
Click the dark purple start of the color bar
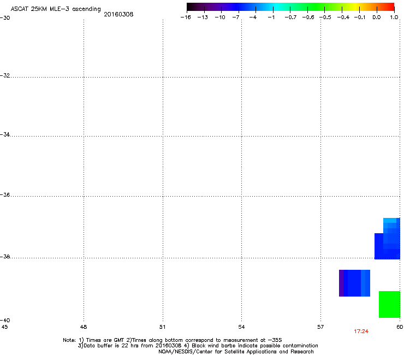click(192, 7)
